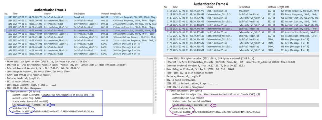This screenshot has width=322, height=120.
Task: Expand Frame 1161 details tree row
Action: pos(5,61)
